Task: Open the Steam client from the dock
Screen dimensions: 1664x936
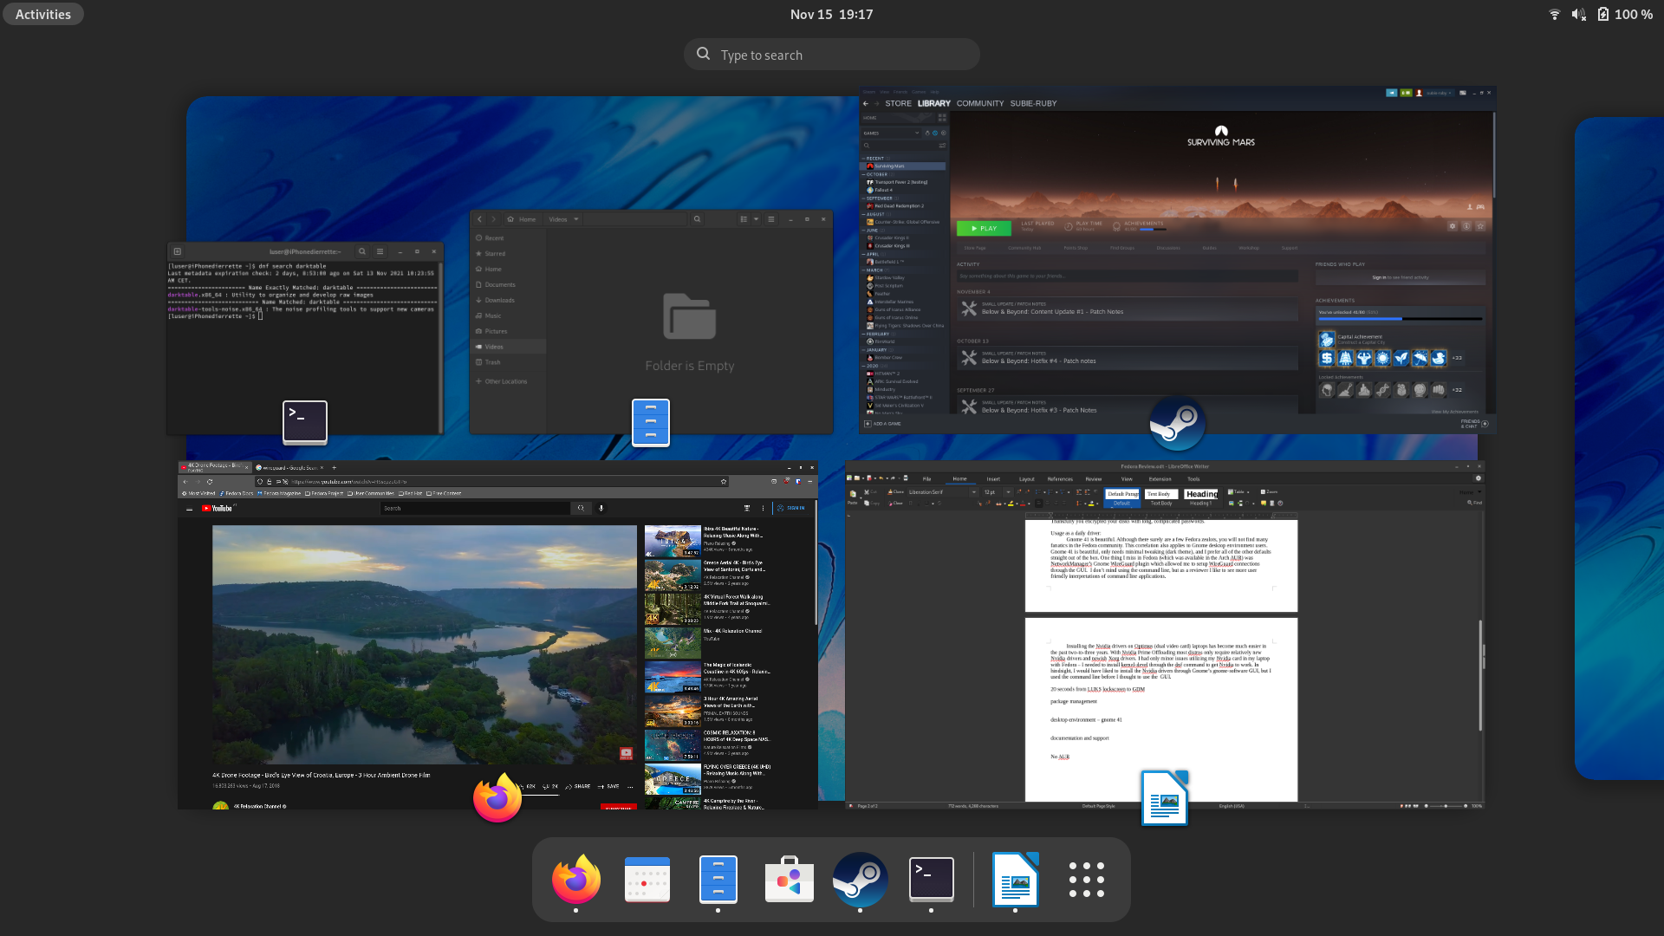Action: (860, 879)
